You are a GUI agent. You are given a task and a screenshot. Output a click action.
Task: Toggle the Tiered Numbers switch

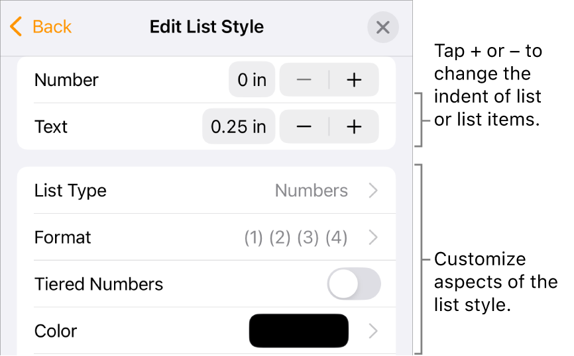pyautogui.click(x=354, y=285)
